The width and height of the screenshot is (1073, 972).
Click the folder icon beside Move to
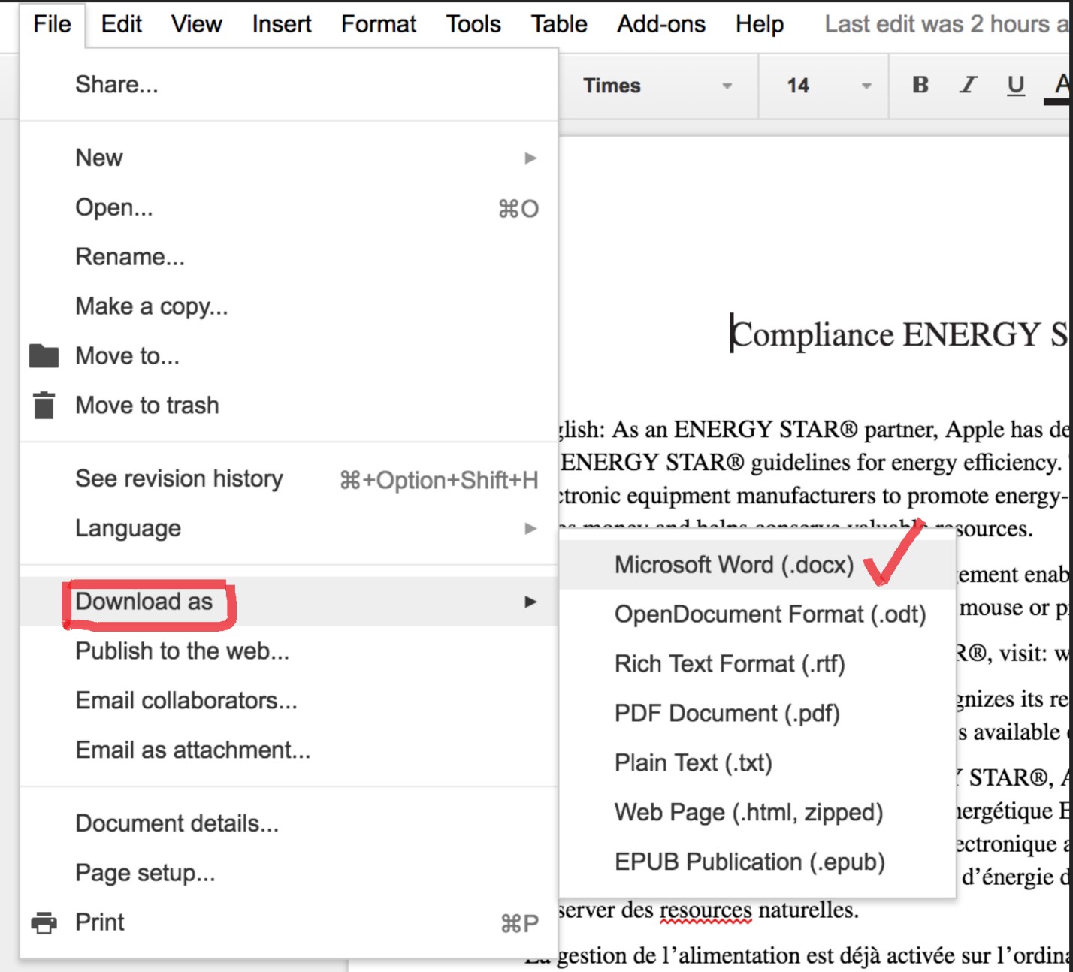pyautogui.click(x=45, y=355)
